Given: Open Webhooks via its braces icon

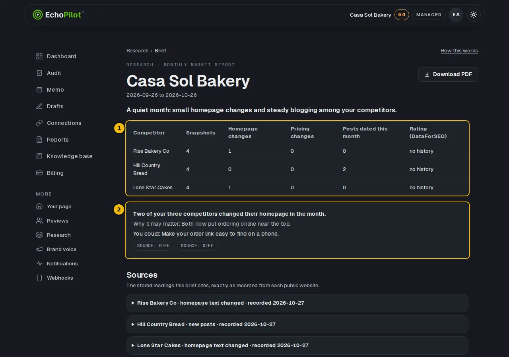Looking at the screenshot, I should 39,278.
